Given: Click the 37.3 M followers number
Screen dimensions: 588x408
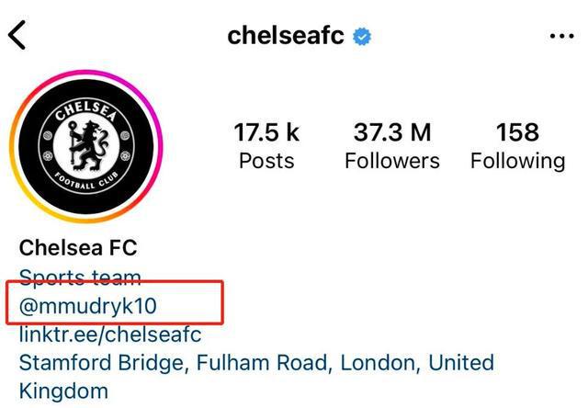Looking at the screenshot, I should tap(392, 132).
